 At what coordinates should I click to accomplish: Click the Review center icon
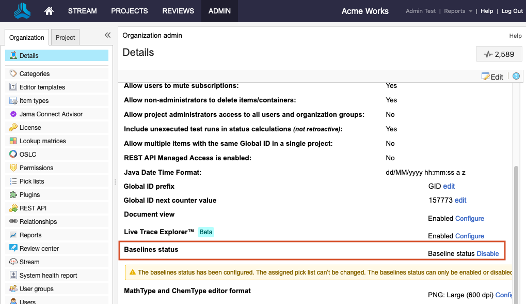coord(13,248)
